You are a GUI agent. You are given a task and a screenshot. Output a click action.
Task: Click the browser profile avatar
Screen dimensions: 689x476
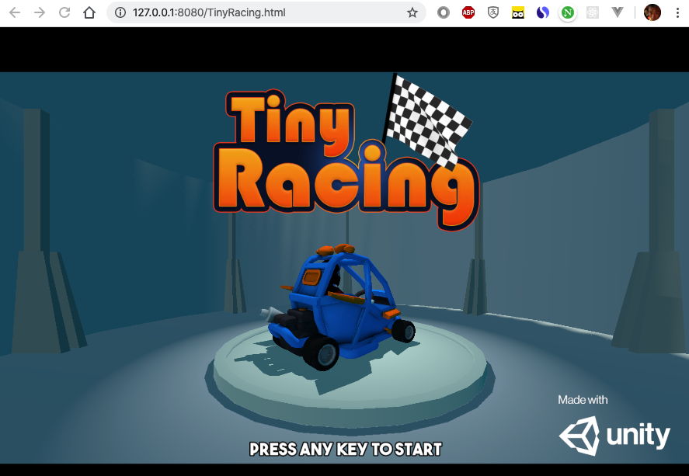[652, 13]
